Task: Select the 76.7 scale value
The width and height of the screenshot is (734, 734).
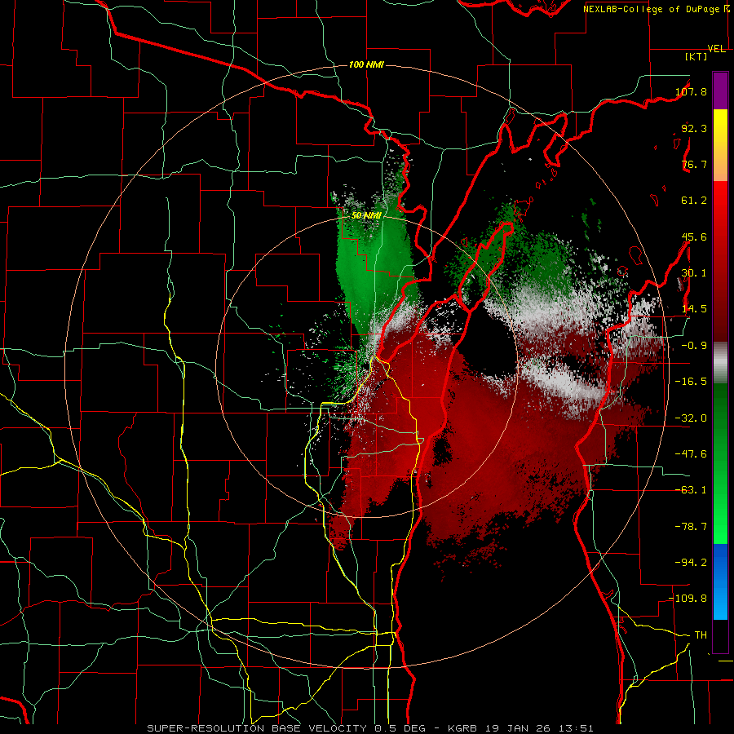Action: (694, 164)
